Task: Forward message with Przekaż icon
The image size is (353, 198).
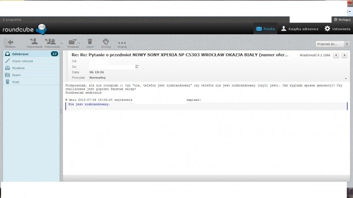Action: (72, 42)
